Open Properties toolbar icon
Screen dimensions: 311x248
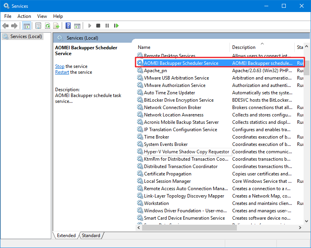tap(38, 26)
